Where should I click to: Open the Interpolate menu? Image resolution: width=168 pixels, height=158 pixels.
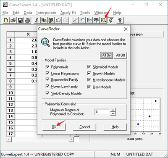(46, 13)
